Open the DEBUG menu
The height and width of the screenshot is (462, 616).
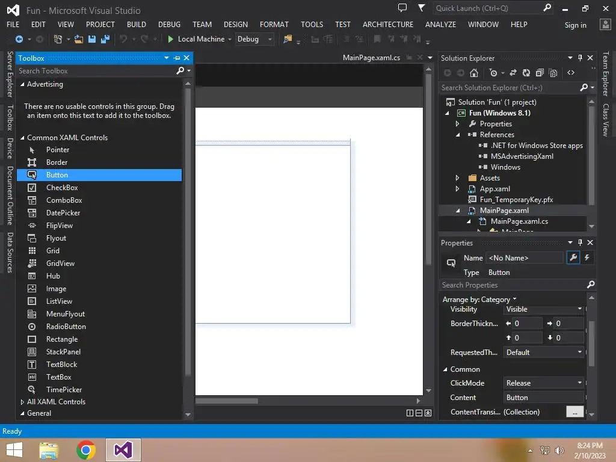coord(169,24)
